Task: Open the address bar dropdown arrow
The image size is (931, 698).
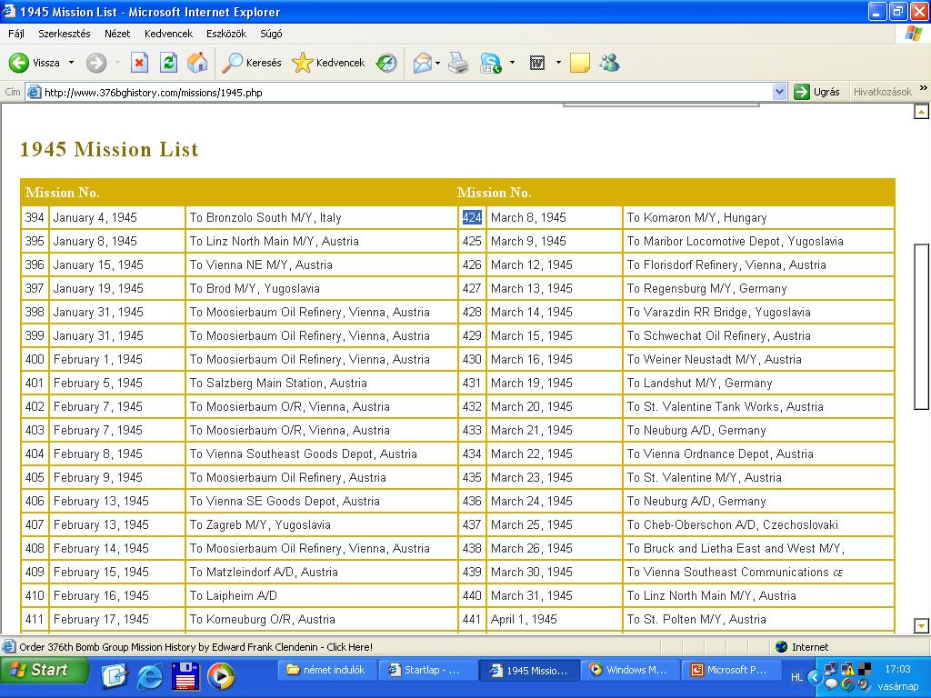Action: point(779,92)
